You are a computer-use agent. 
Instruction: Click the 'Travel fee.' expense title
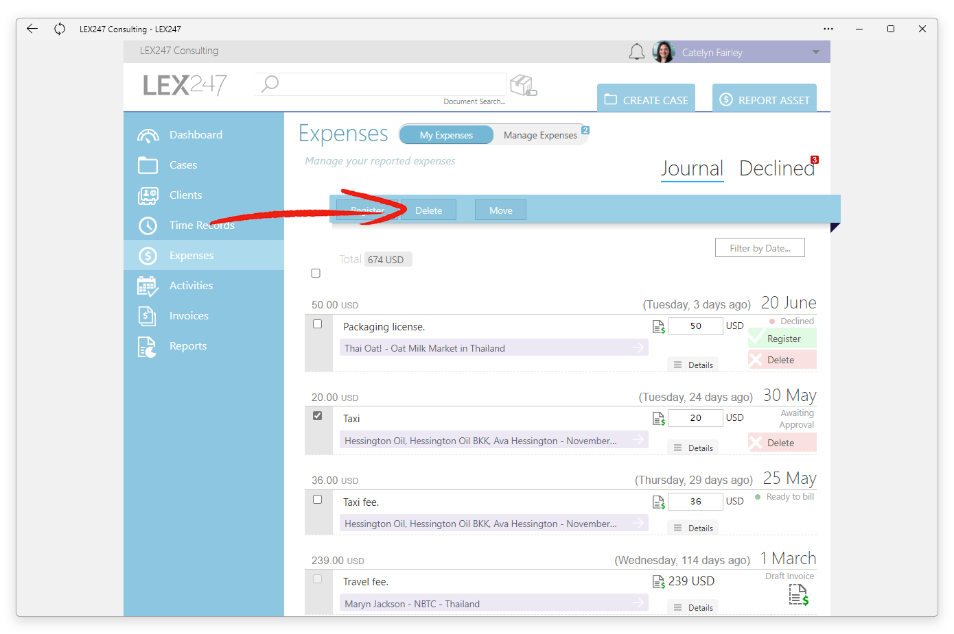(x=366, y=582)
